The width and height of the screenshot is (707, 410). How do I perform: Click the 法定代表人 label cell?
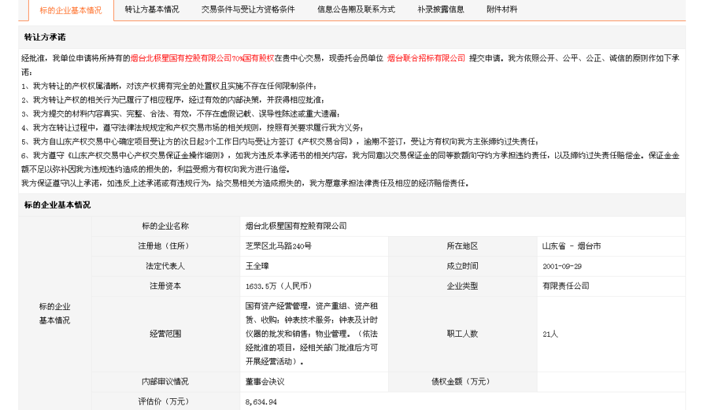tap(166, 266)
